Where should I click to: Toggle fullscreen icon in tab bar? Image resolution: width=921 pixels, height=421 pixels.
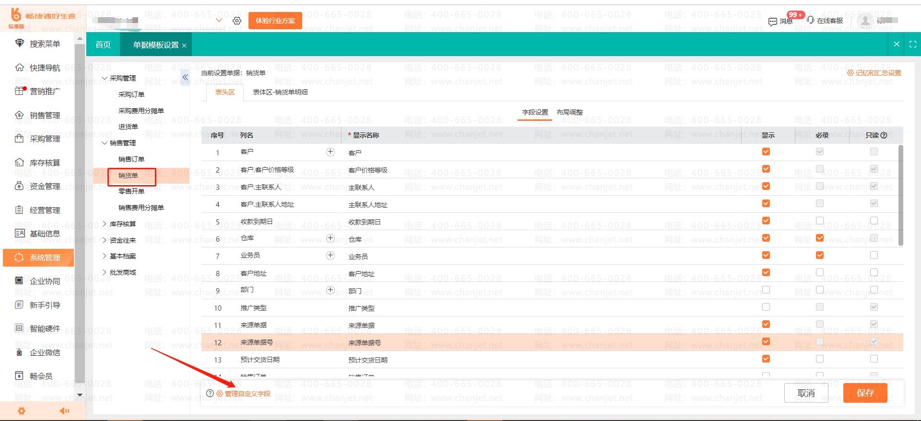(x=913, y=44)
